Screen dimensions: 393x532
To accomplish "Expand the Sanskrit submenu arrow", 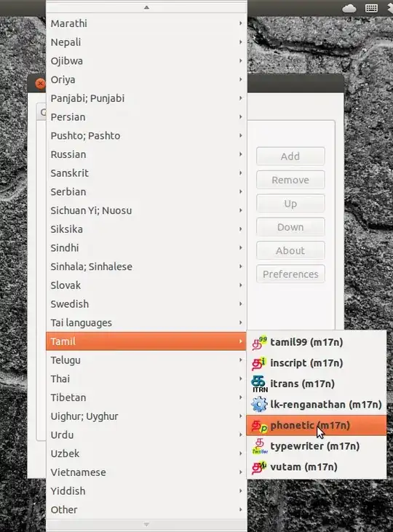I will 240,173.
